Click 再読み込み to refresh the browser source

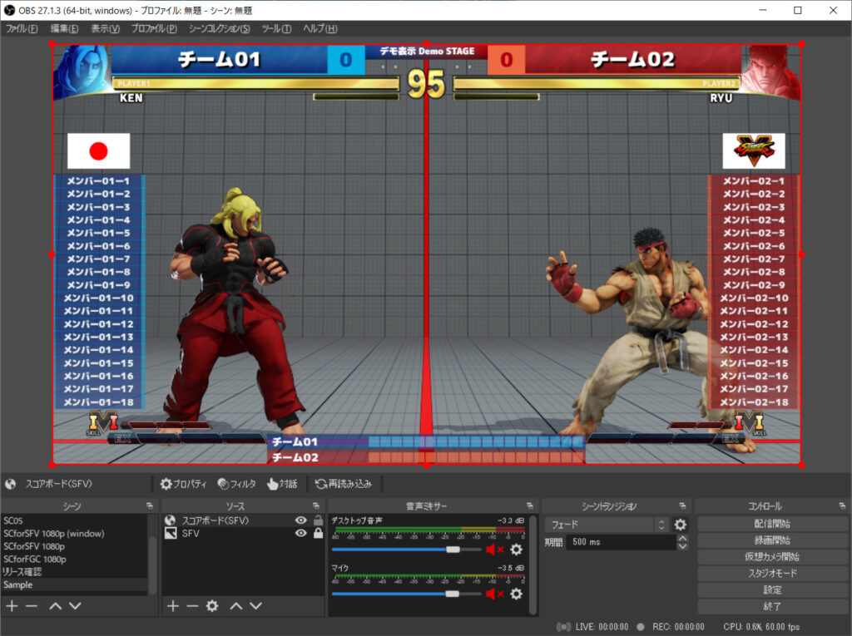tap(344, 483)
